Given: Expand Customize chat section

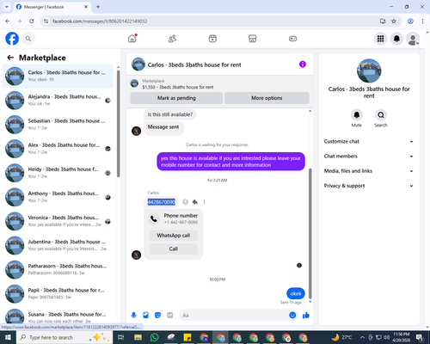Looking at the screenshot, I should tap(369, 141).
